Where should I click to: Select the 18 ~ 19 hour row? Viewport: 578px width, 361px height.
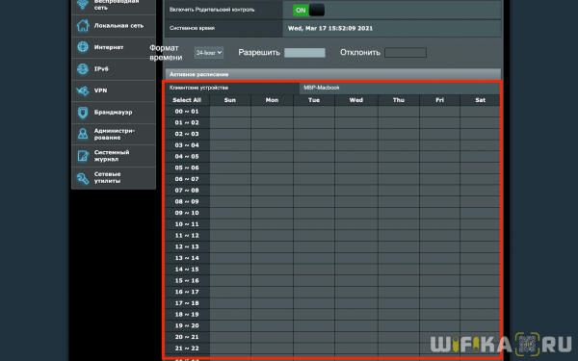coord(187,315)
